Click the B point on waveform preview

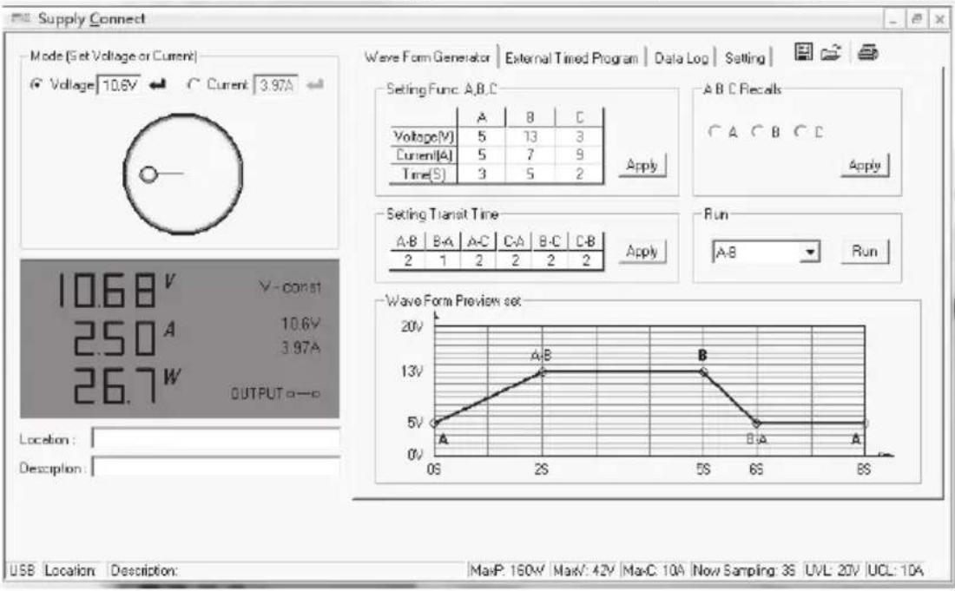point(703,371)
